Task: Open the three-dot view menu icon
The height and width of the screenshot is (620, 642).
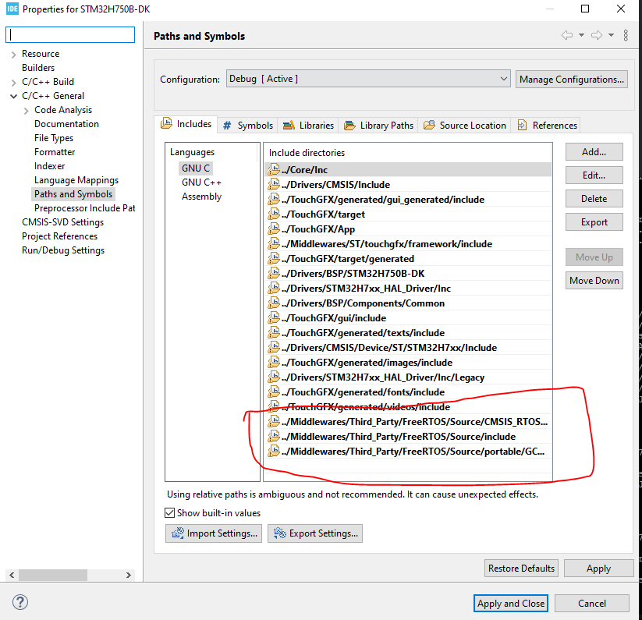Action: pyautogui.click(x=626, y=35)
